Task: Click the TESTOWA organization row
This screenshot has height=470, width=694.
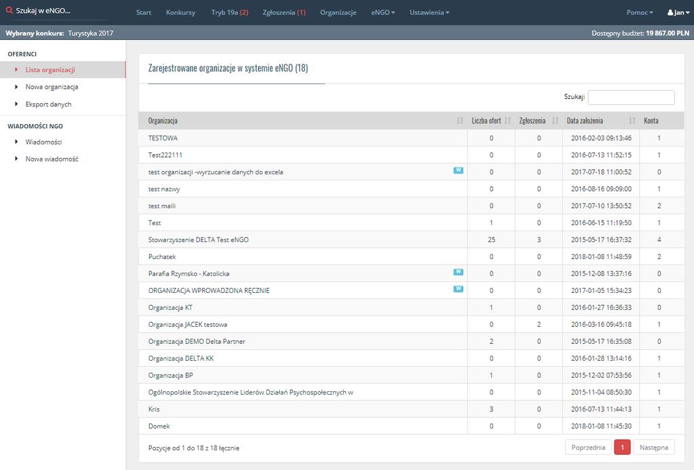Action: pyautogui.click(x=411, y=138)
